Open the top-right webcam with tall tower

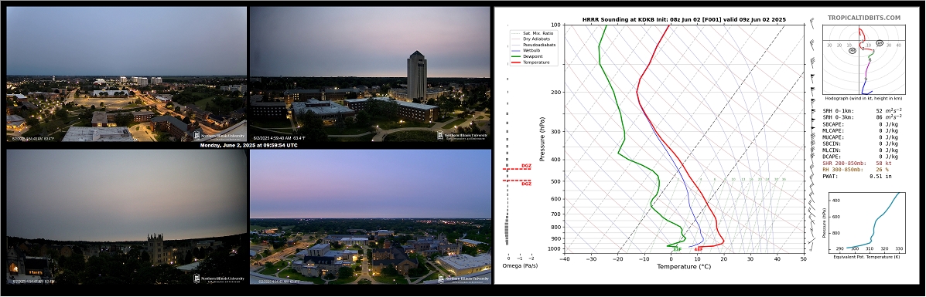[x=370, y=73]
